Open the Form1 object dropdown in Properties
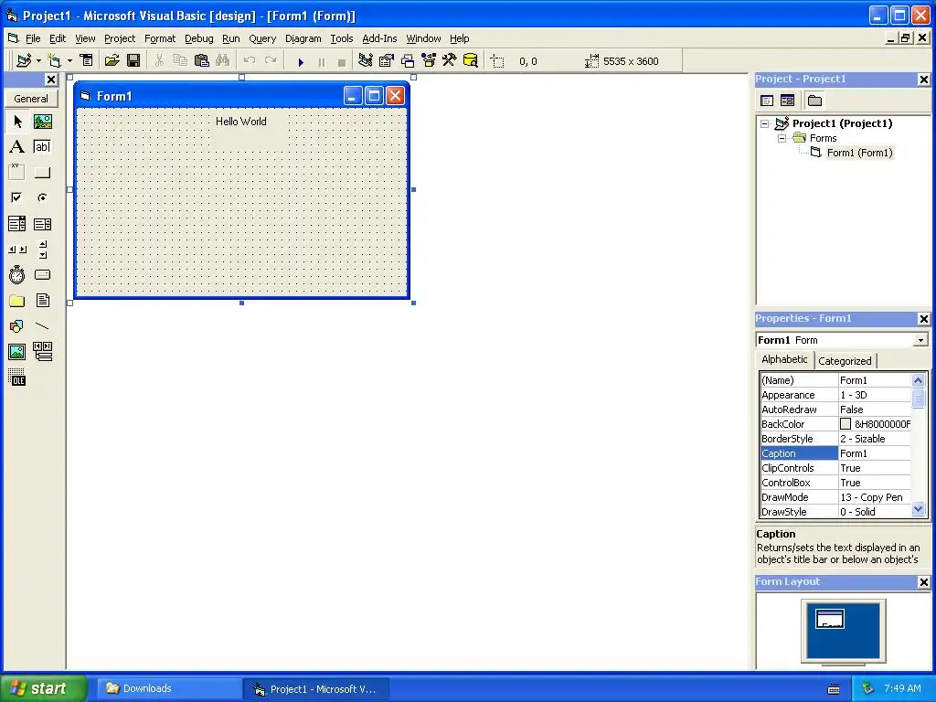Screen dimensions: 936x702 coord(920,340)
